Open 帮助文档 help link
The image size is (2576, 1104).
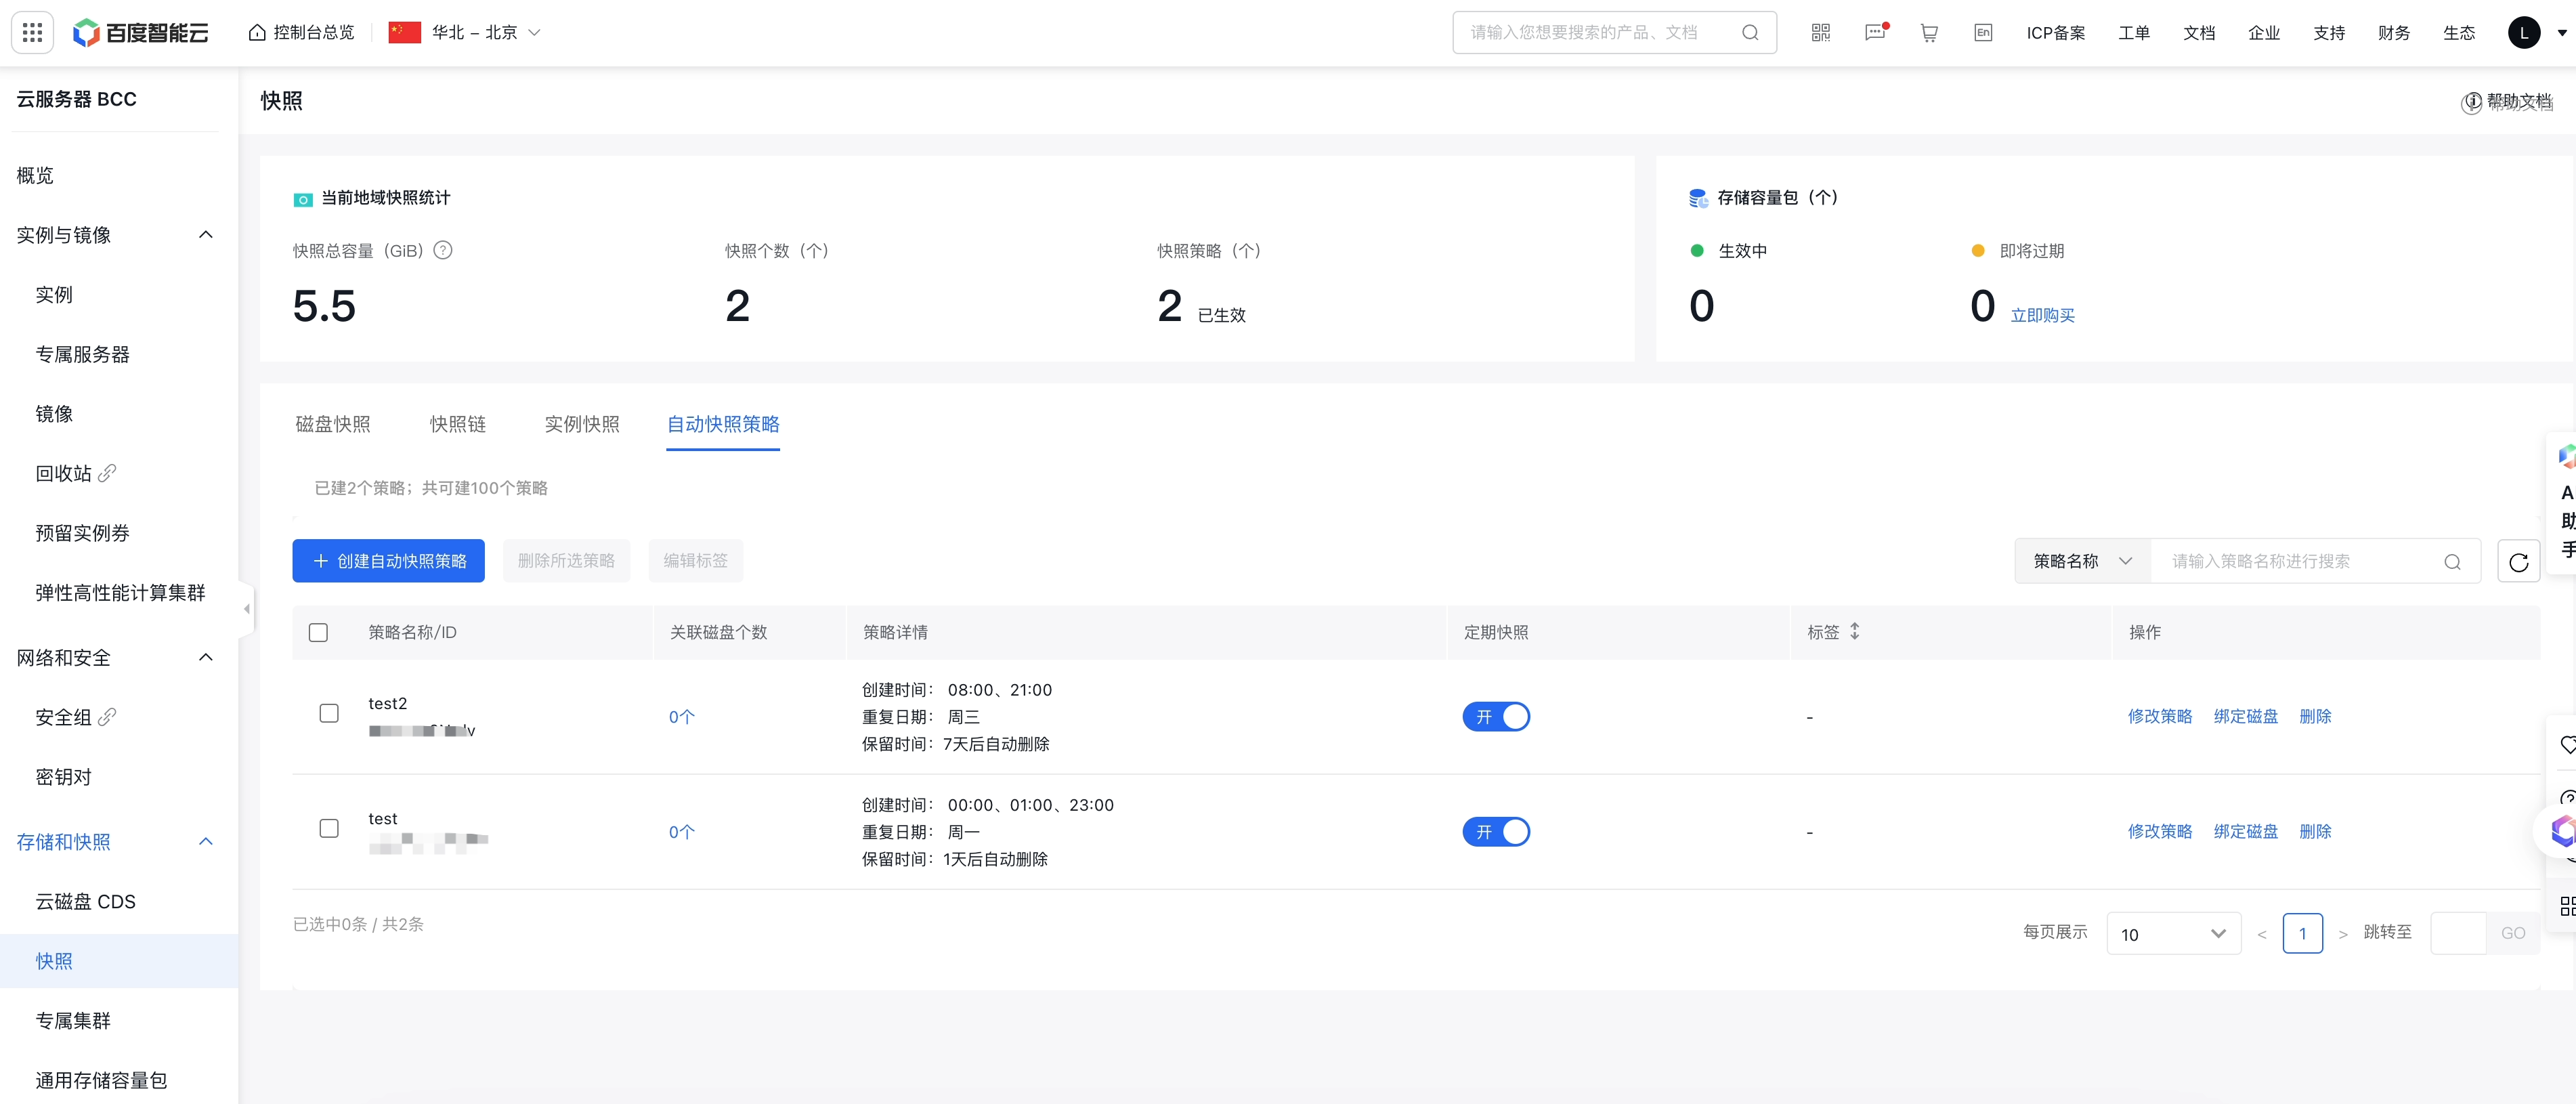click(2507, 101)
